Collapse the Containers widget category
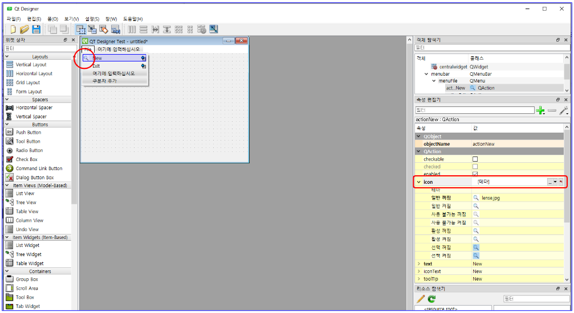 point(7,271)
